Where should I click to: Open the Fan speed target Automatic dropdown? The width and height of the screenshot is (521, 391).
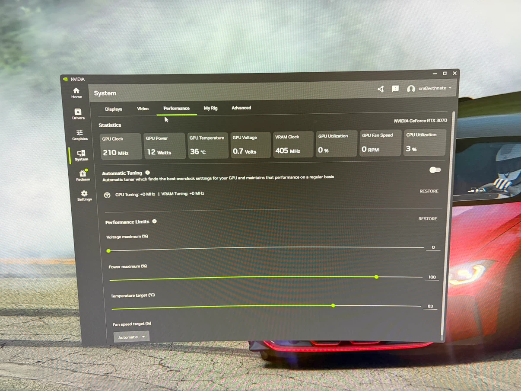pyautogui.click(x=131, y=337)
